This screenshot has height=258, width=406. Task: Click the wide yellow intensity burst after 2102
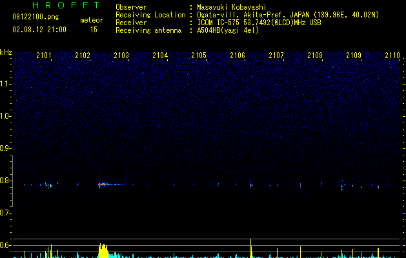coord(103,250)
